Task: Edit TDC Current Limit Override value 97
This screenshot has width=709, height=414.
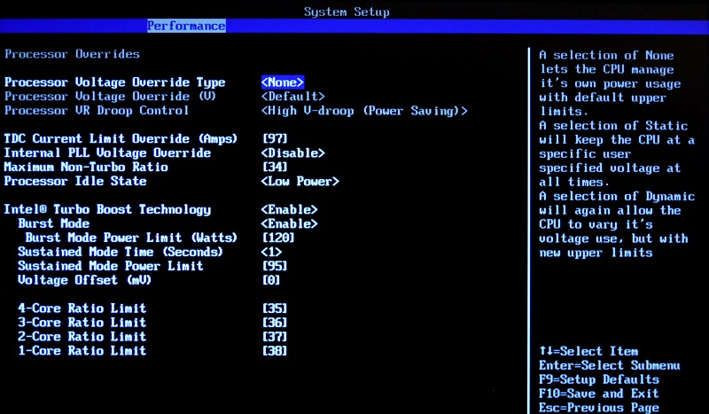Action: click(x=275, y=139)
